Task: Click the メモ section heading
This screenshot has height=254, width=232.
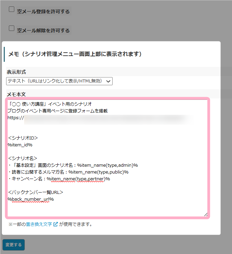Action: click(x=75, y=54)
